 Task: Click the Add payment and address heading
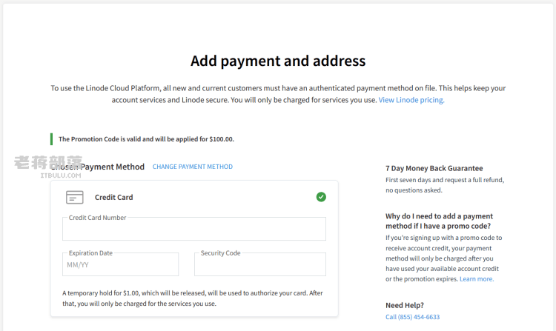[278, 61]
